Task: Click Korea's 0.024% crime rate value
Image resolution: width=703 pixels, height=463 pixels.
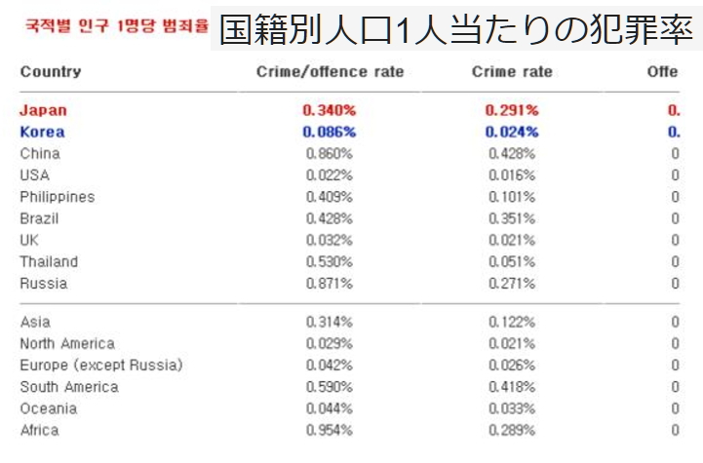Action: point(511,132)
